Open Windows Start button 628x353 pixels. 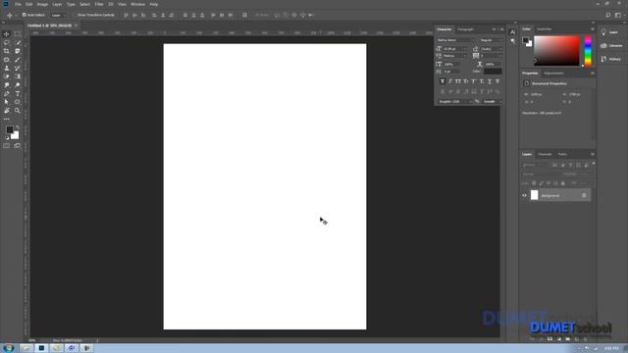click(x=9, y=348)
